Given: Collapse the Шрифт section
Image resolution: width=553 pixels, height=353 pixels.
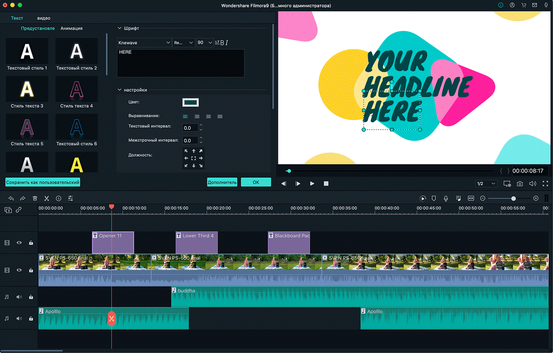Looking at the screenshot, I should 119,28.
